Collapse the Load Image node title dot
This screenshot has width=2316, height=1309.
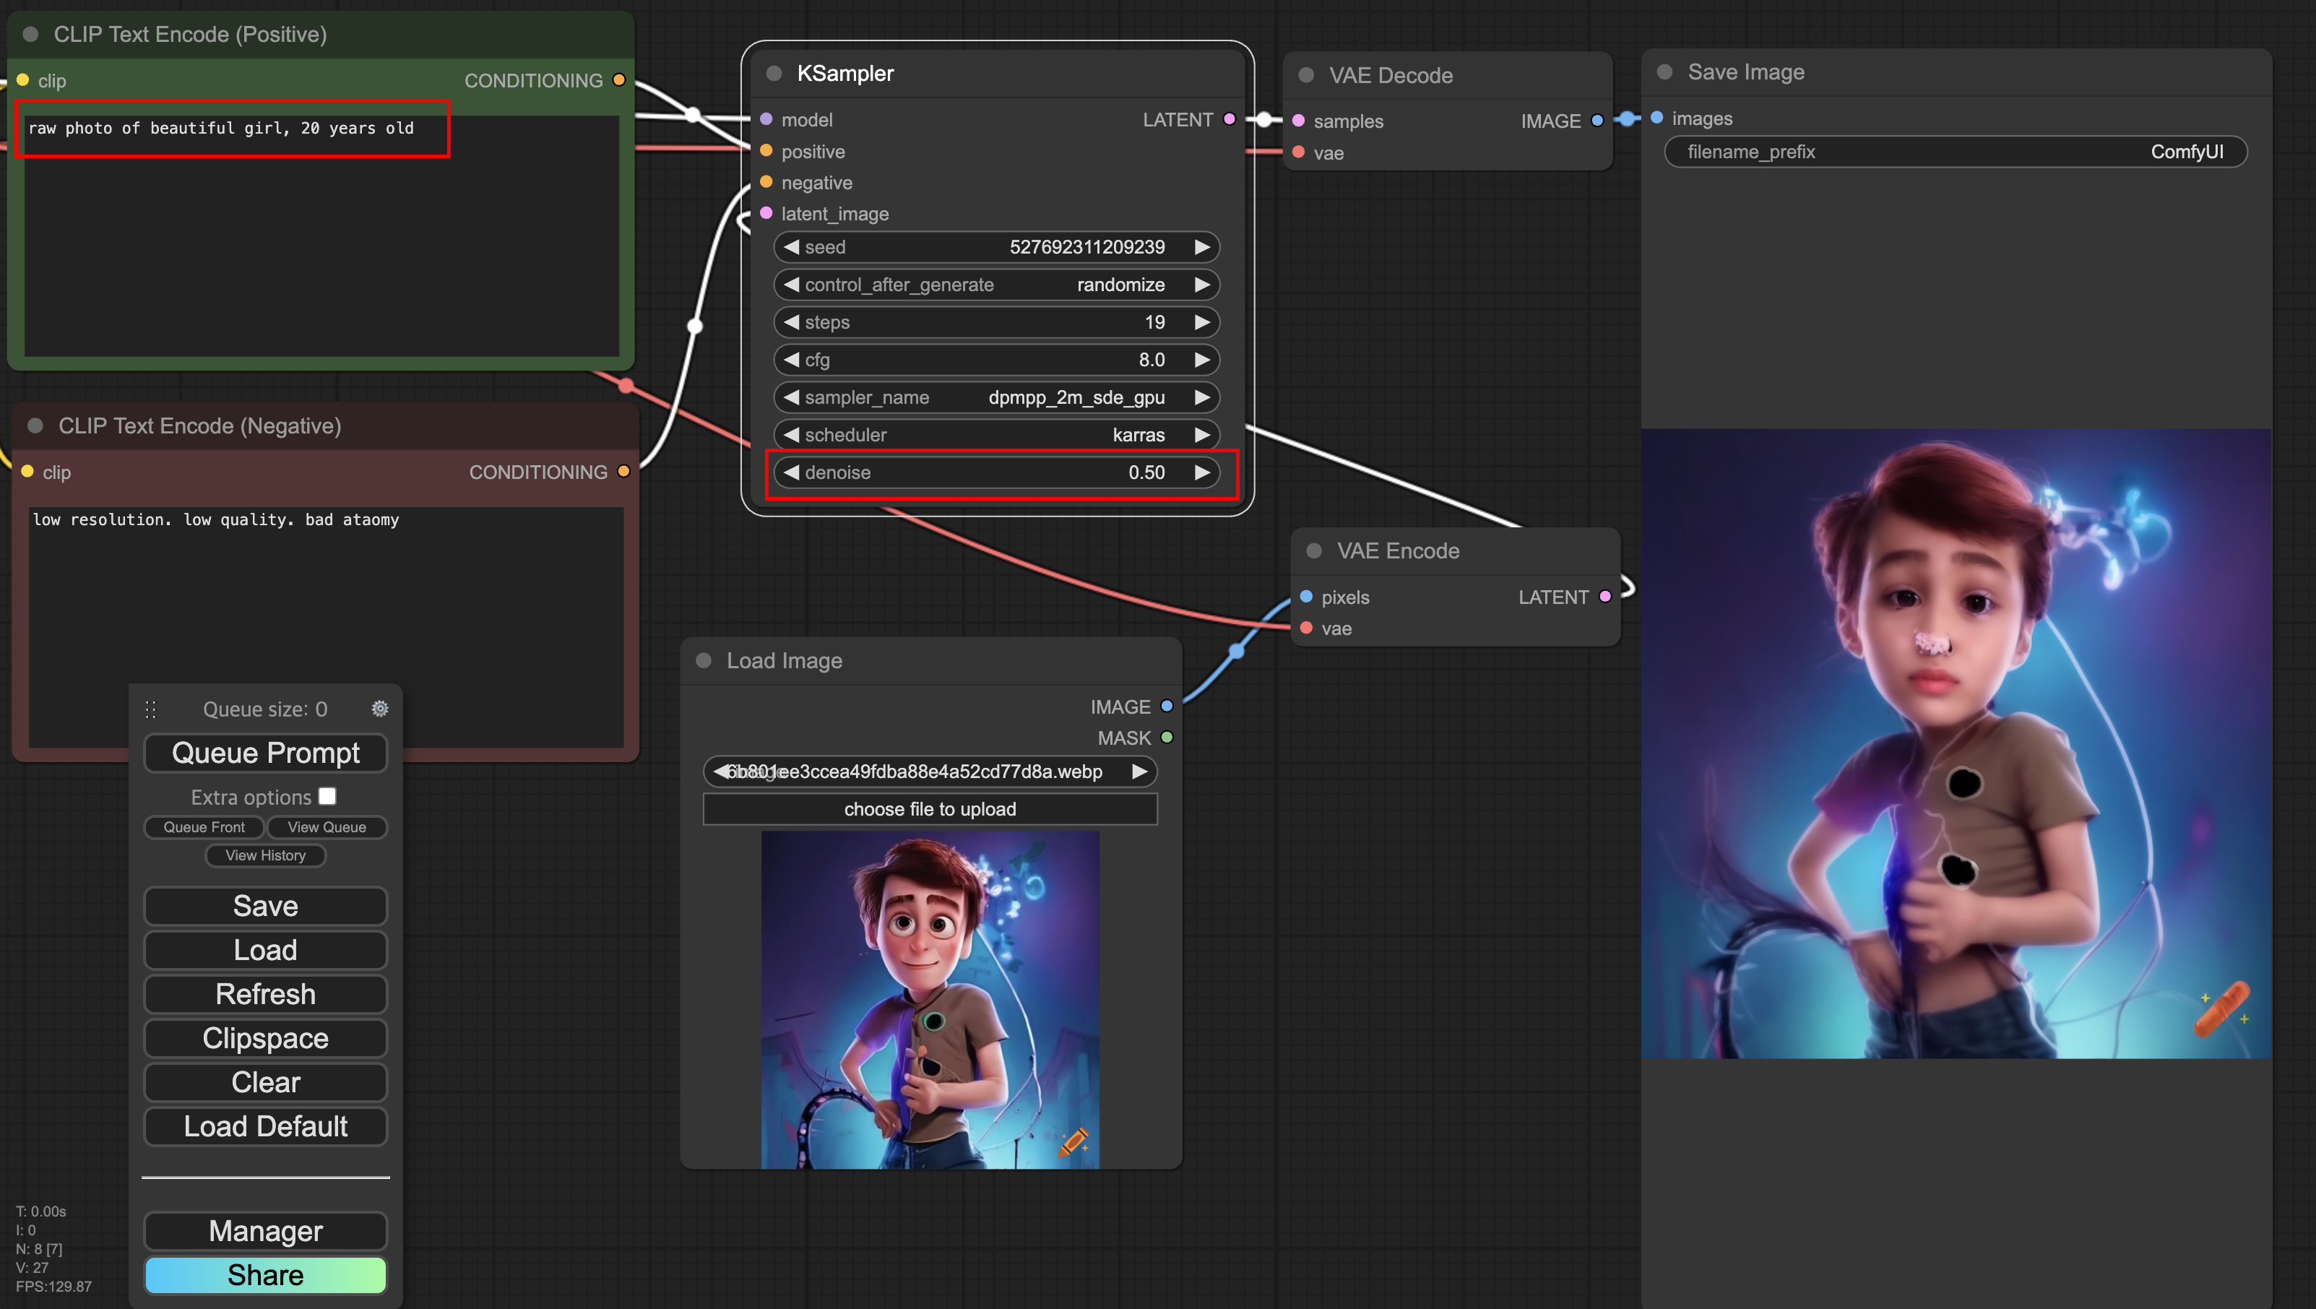704,661
